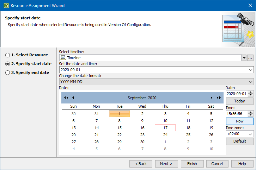The width and height of the screenshot is (256, 170).
Task: Decrease time with spinner down arrow
Action: pyautogui.click(x=251, y=115)
